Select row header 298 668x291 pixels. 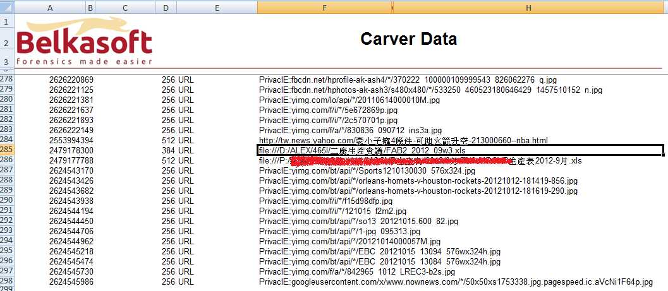click(7, 282)
